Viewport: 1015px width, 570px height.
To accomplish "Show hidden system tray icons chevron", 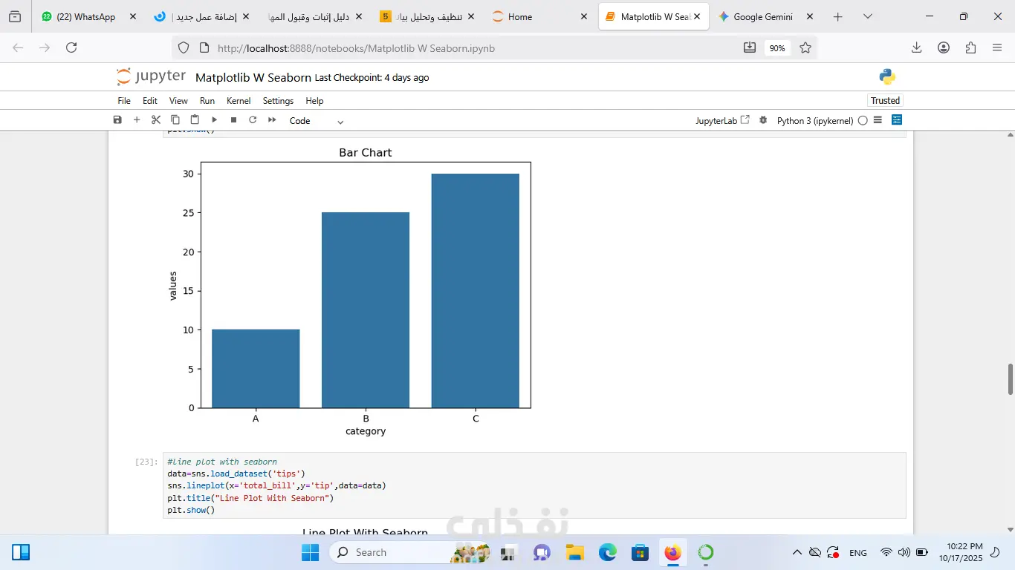I will pyautogui.click(x=797, y=552).
